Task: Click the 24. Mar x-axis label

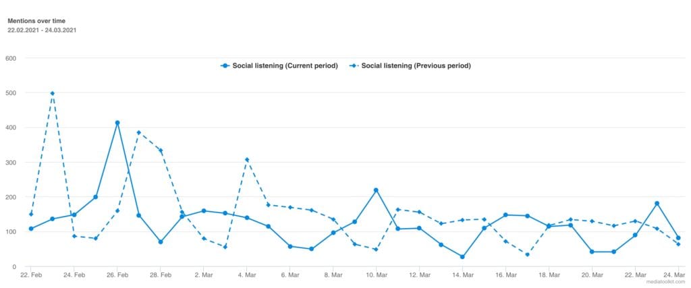Action: coord(677,275)
